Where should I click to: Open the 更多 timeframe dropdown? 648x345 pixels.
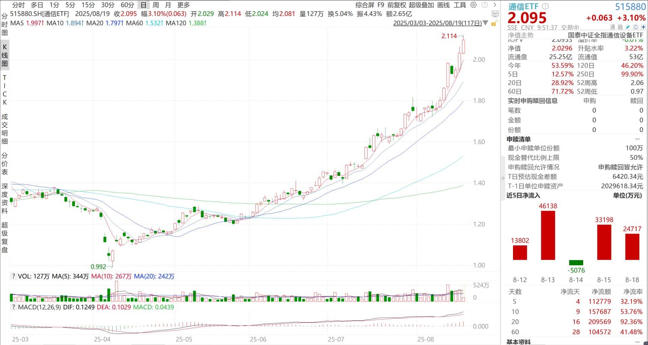coord(184,5)
